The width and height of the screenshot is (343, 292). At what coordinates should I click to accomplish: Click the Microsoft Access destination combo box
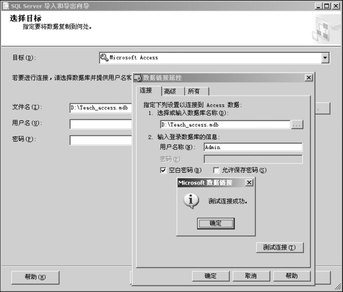point(214,58)
